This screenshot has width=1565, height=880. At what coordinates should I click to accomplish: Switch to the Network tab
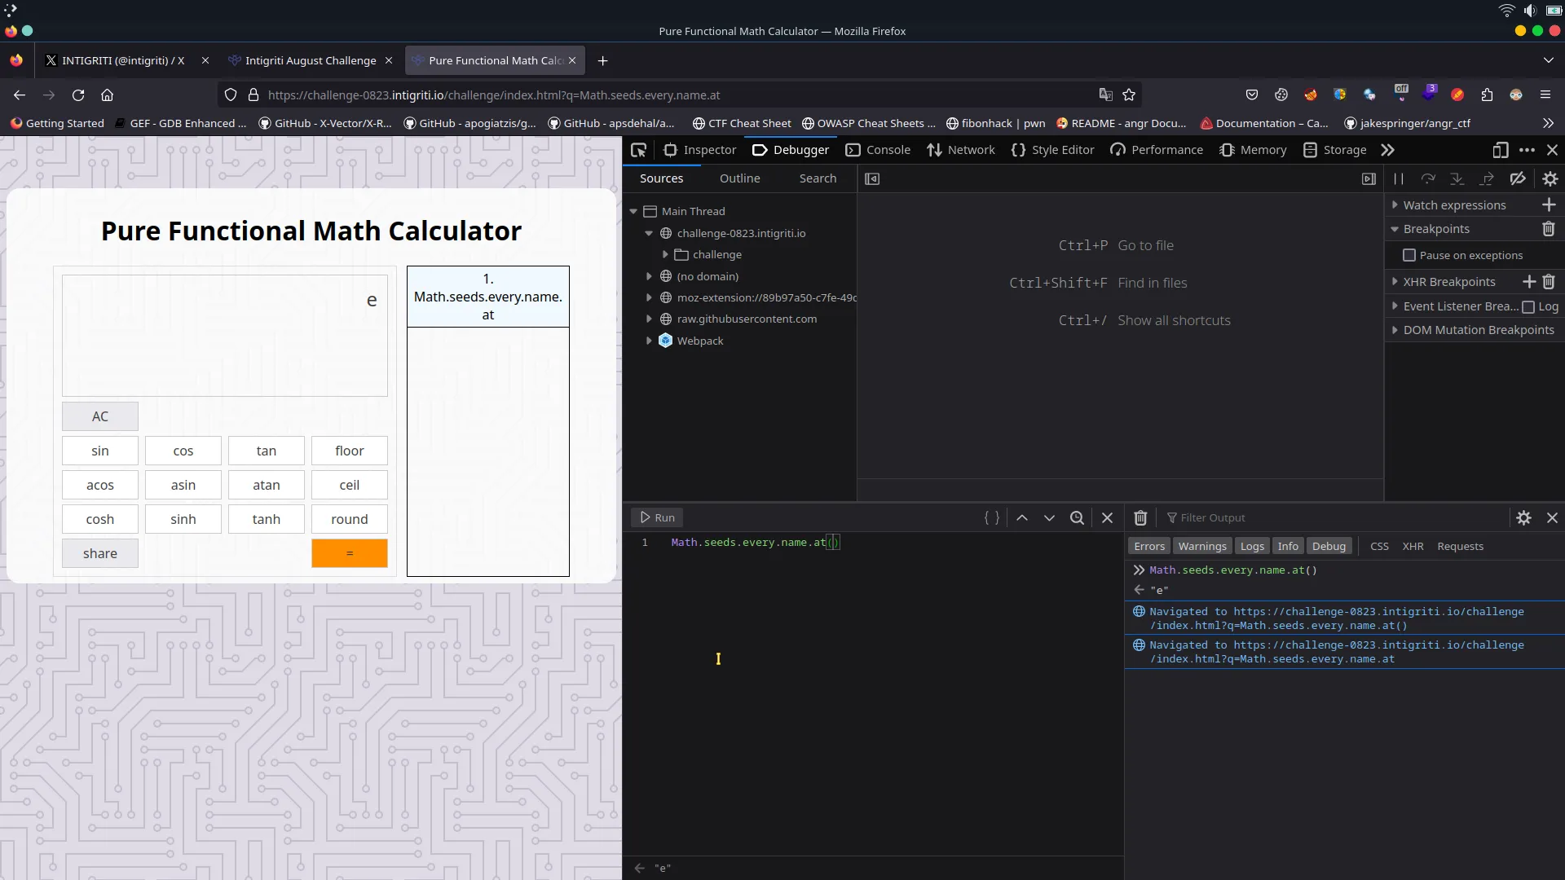point(961,150)
